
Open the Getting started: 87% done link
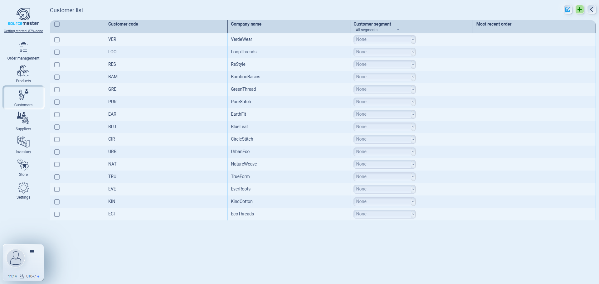tap(23, 31)
